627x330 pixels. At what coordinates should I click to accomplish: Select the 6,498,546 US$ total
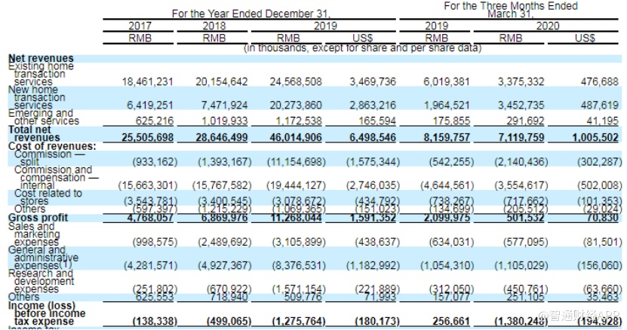(x=373, y=138)
